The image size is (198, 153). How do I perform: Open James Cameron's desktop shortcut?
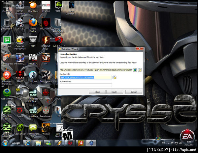pyautogui.click(x=72, y=8)
